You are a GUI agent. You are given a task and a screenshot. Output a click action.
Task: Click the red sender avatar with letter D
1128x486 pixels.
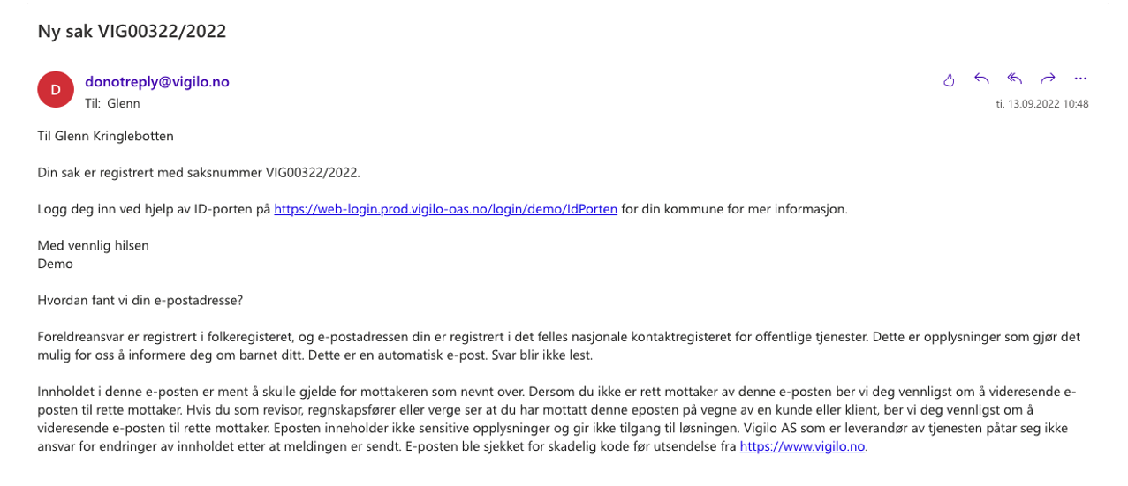(x=56, y=90)
